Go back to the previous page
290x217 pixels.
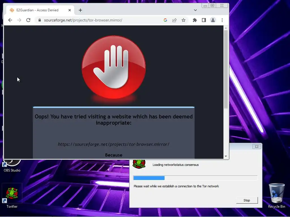pos(10,20)
